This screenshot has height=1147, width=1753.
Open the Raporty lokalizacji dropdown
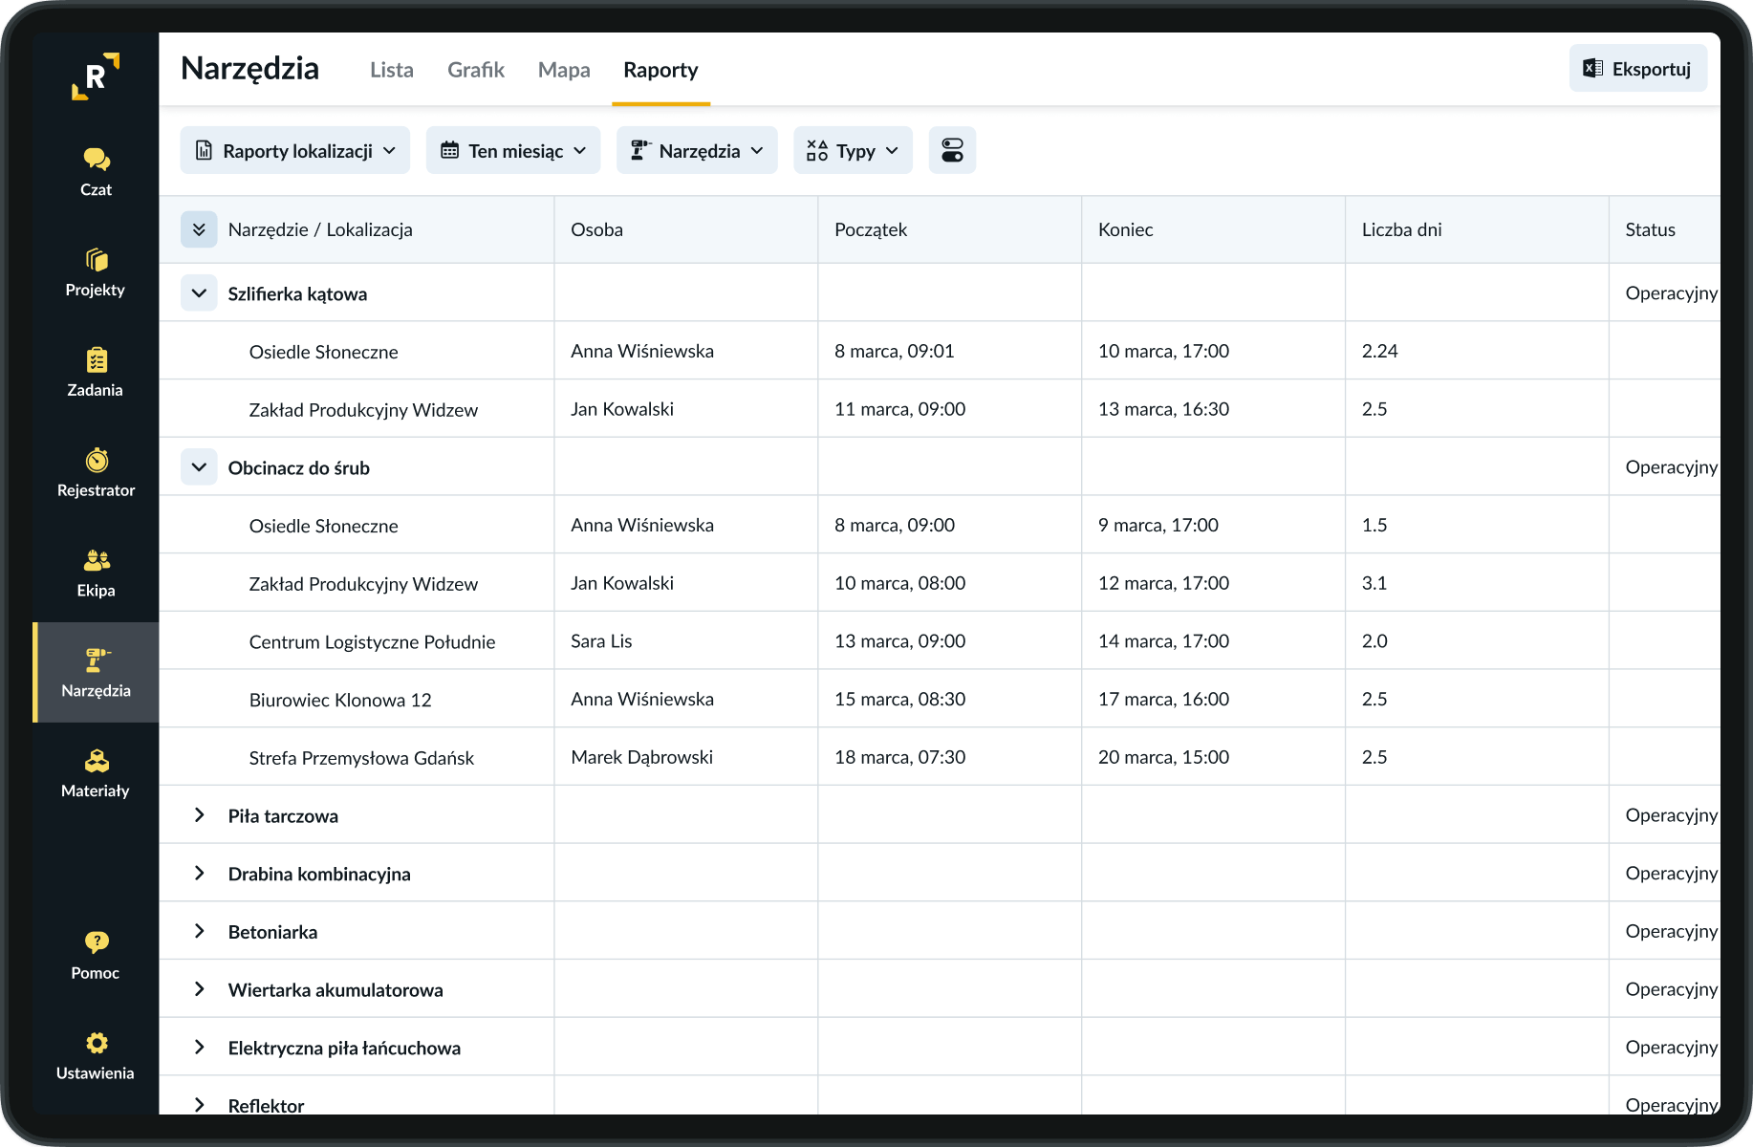(295, 150)
